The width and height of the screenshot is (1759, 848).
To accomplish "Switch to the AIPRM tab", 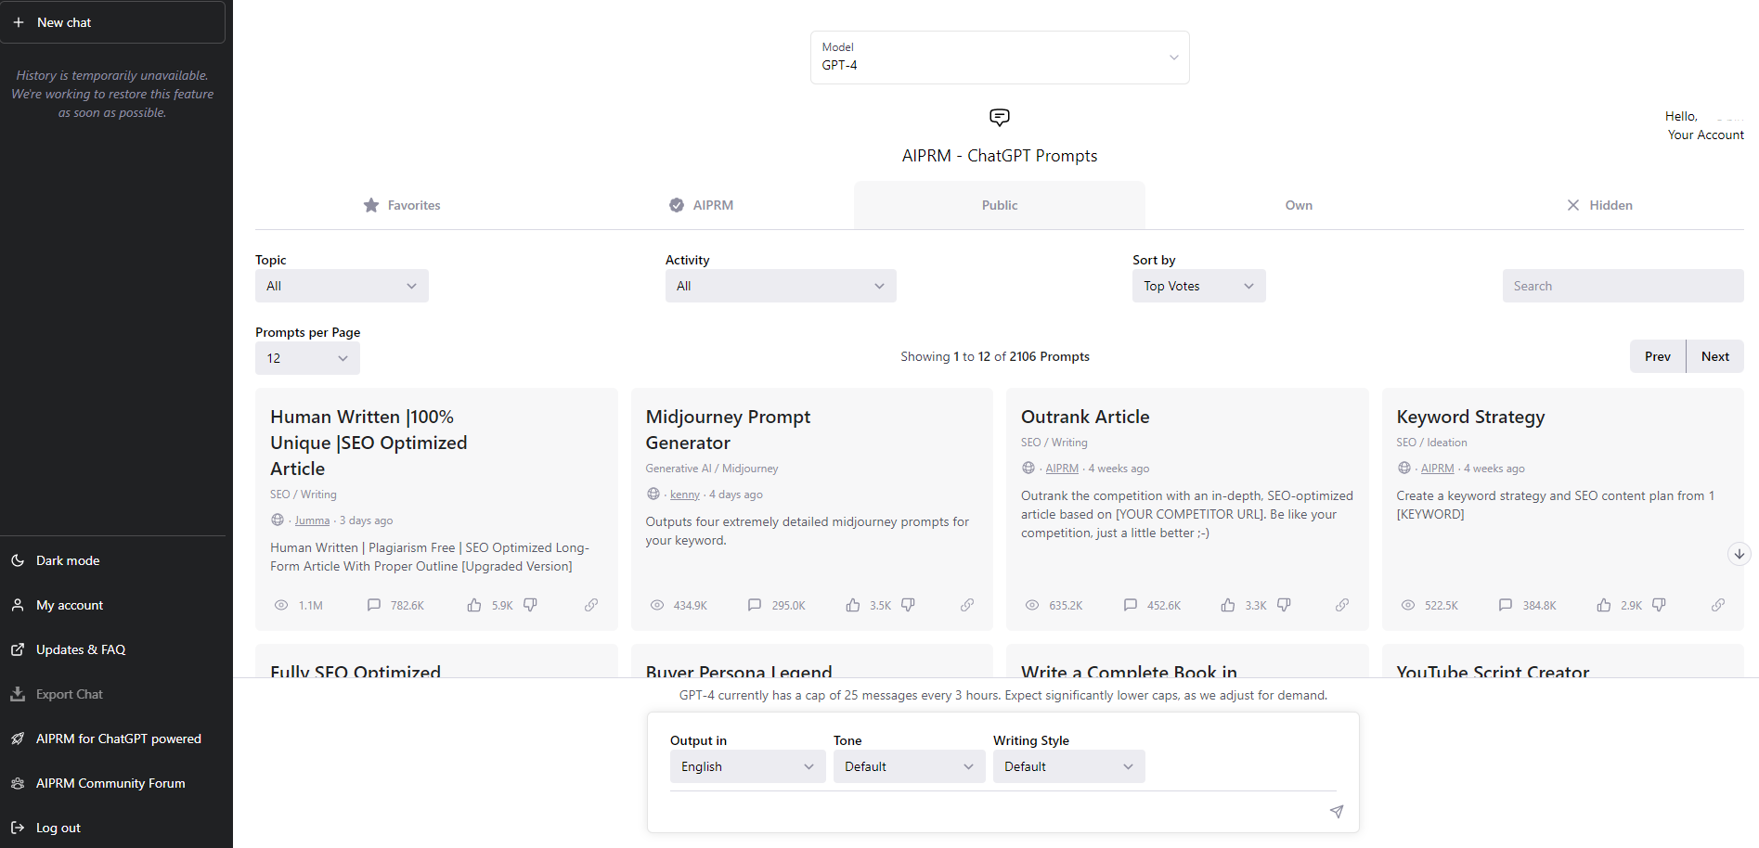I will 701,205.
